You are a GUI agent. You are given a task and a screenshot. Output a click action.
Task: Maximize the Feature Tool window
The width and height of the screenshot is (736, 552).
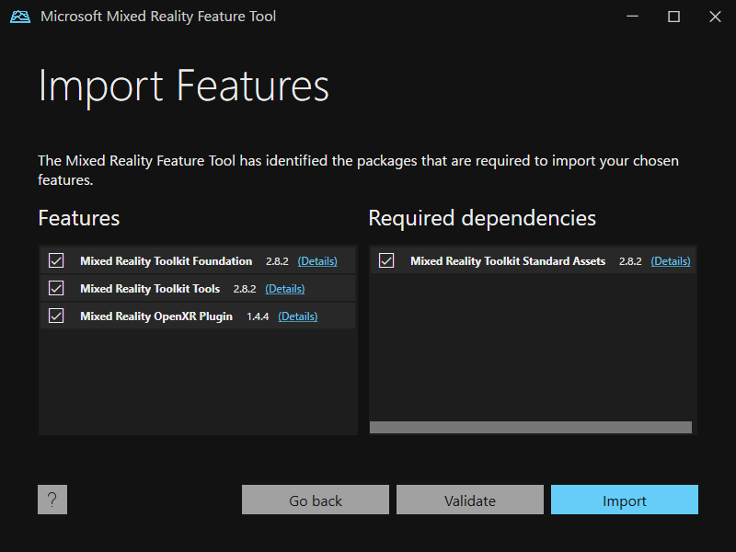click(x=673, y=17)
